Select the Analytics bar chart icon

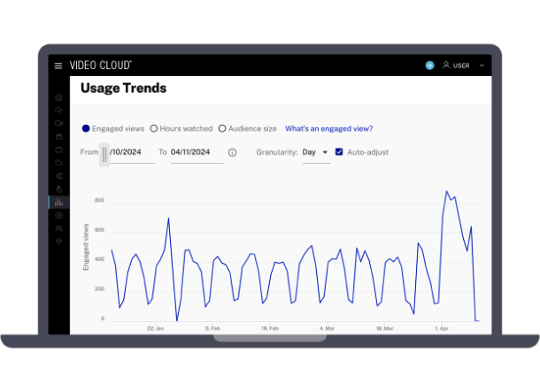59,203
